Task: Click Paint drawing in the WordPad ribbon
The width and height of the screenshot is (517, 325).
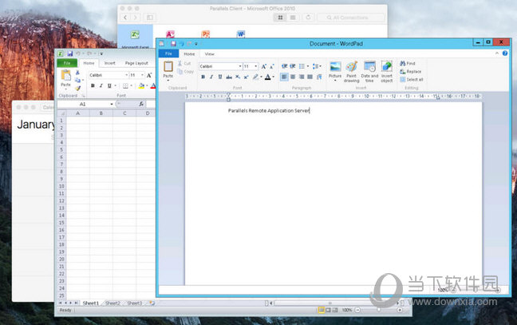Action: pyautogui.click(x=352, y=71)
